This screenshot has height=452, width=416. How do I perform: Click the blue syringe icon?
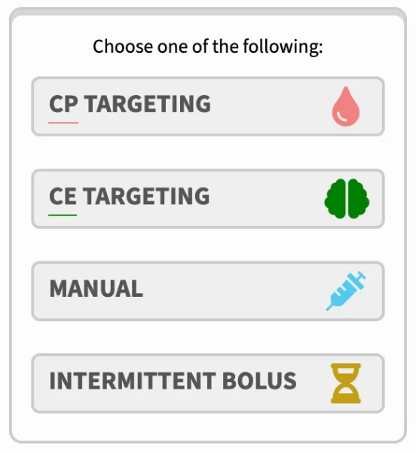(346, 291)
